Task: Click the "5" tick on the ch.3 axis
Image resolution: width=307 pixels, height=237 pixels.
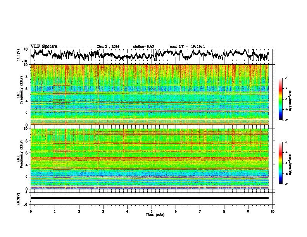Action: point(26,193)
